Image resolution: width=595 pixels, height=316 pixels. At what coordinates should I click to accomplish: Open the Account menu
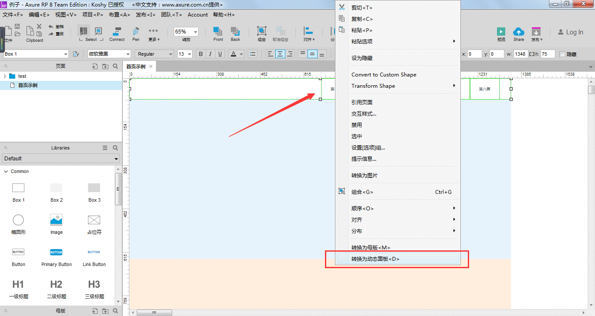tap(198, 15)
